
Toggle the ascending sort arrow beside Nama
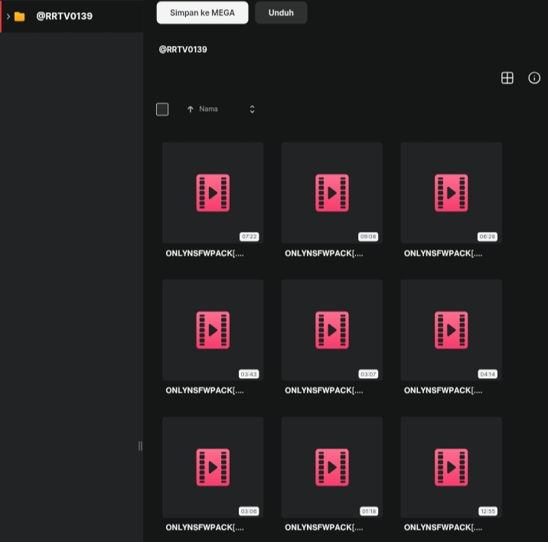click(190, 109)
